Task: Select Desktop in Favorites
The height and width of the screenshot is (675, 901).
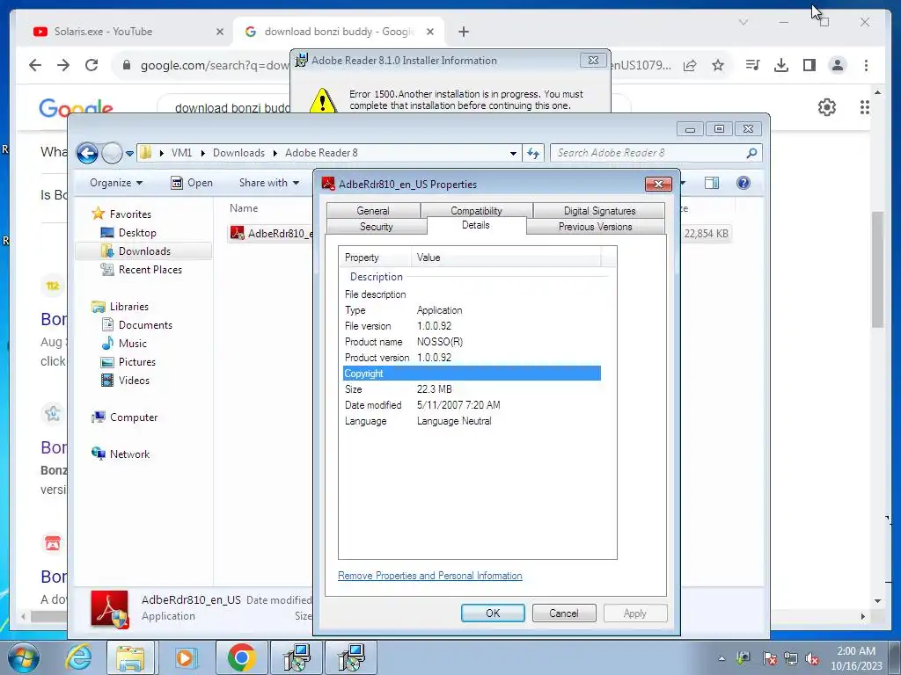Action: pyautogui.click(x=137, y=232)
